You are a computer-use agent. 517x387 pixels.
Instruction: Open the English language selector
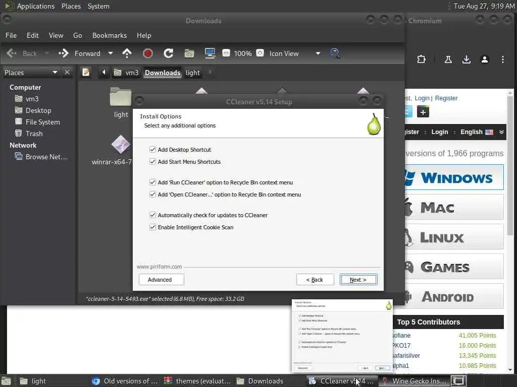coord(477,132)
